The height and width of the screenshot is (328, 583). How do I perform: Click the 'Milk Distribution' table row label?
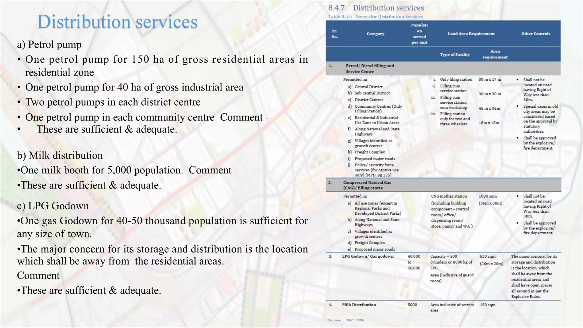click(x=359, y=305)
